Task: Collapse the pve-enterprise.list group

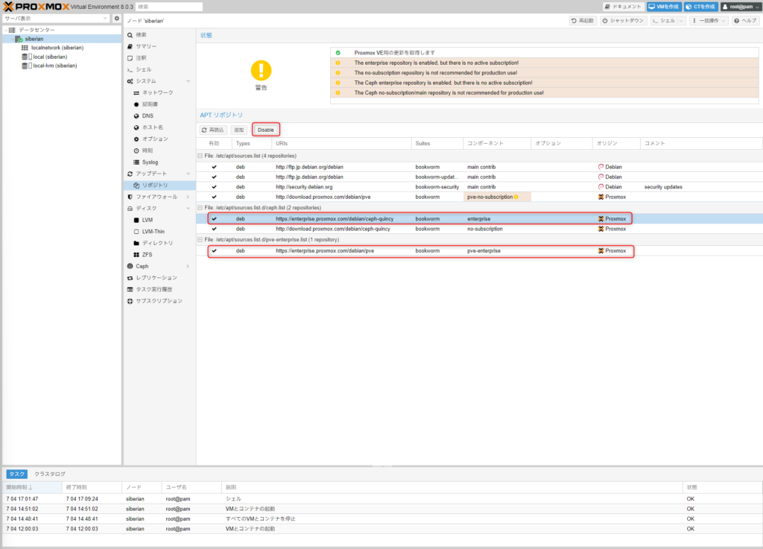Action: coord(200,240)
